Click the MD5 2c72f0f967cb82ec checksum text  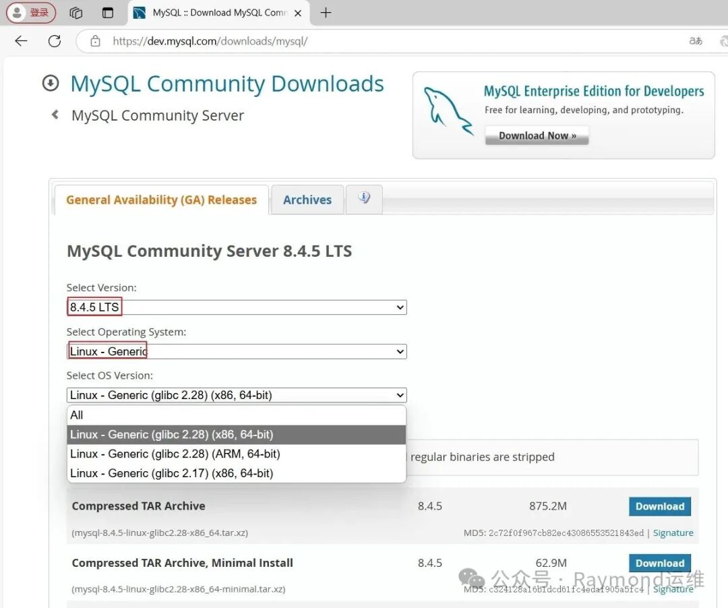click(x=553, y=533)
